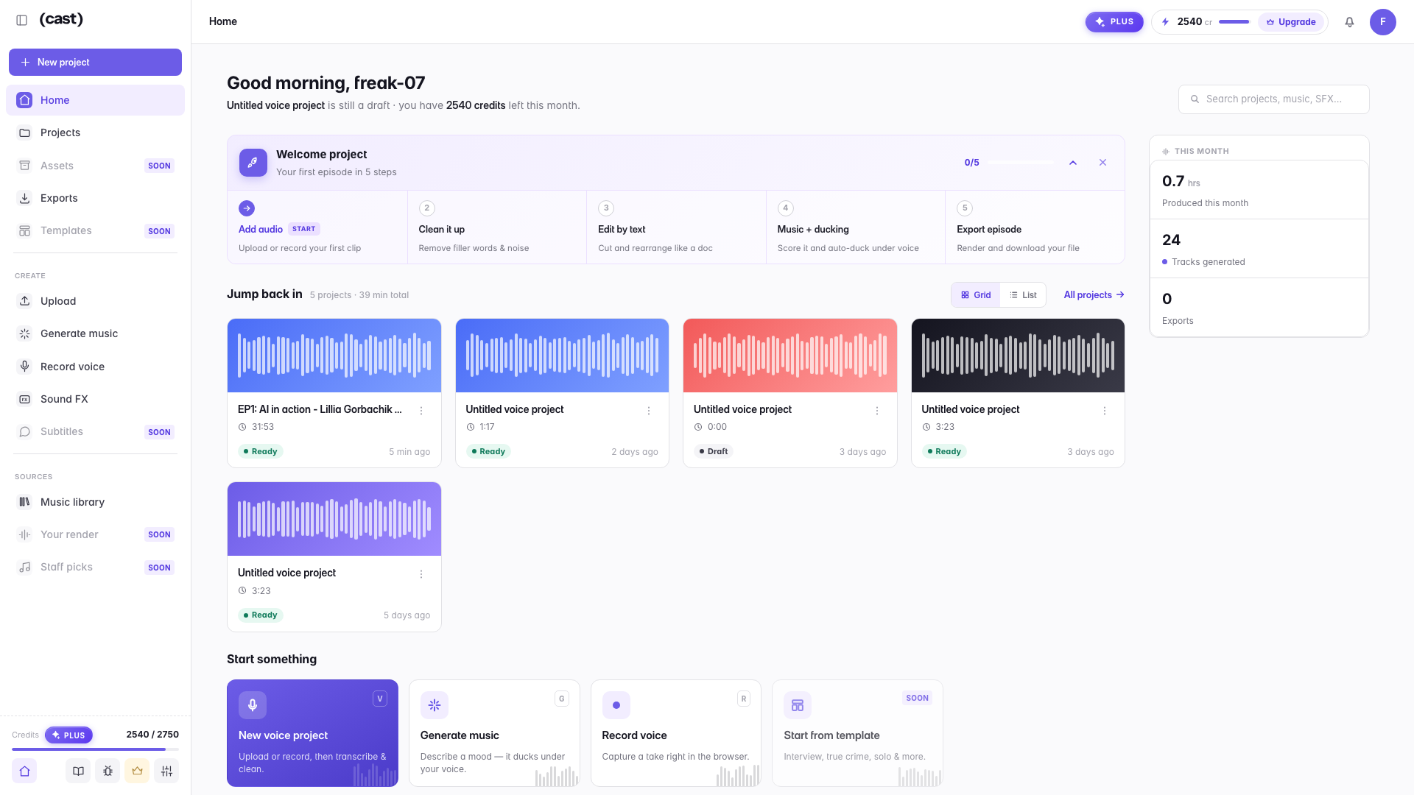Viewport: 1414px width, 795px height.
Task: Open more options for EP1: AI in action
Action: click(x=421, y=411)
